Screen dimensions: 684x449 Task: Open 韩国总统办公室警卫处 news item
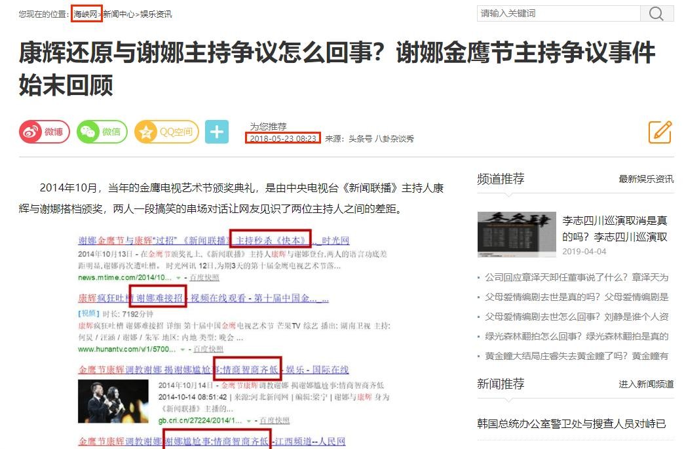coord(571,424)
